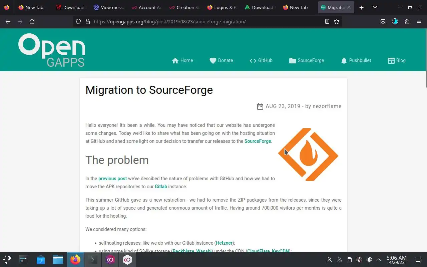Switch to Logins & Passwords tab
Viewport: 427px width, 267px height.
(222, 7)
